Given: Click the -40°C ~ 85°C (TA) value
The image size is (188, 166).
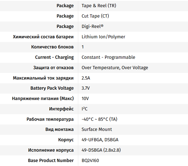Looking at the screenshot, I should pyautogui.click(x=99, y=119).
